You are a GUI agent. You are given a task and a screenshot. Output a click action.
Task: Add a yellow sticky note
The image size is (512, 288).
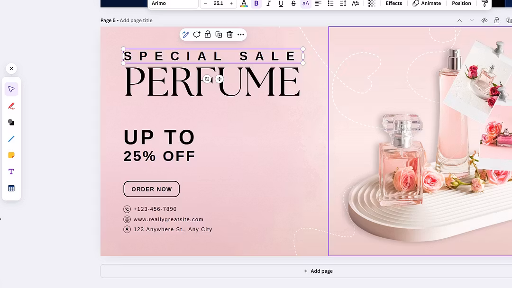click(x=11, y=155)
